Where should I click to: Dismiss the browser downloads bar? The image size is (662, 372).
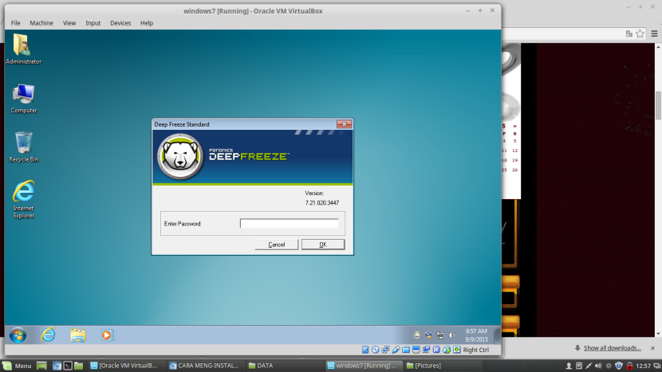tap(652, 348)
